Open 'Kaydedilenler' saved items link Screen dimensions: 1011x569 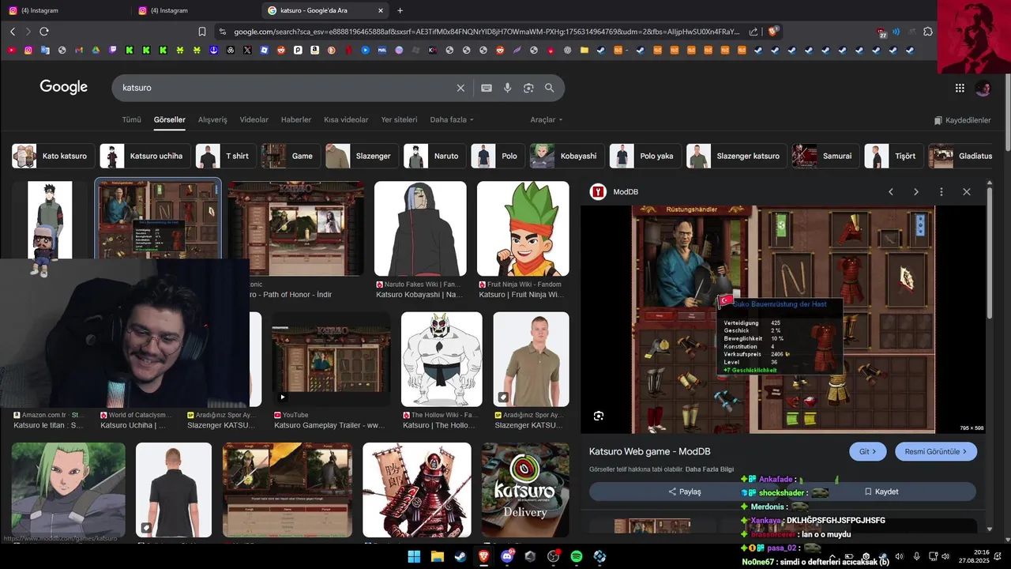[962, 120]
